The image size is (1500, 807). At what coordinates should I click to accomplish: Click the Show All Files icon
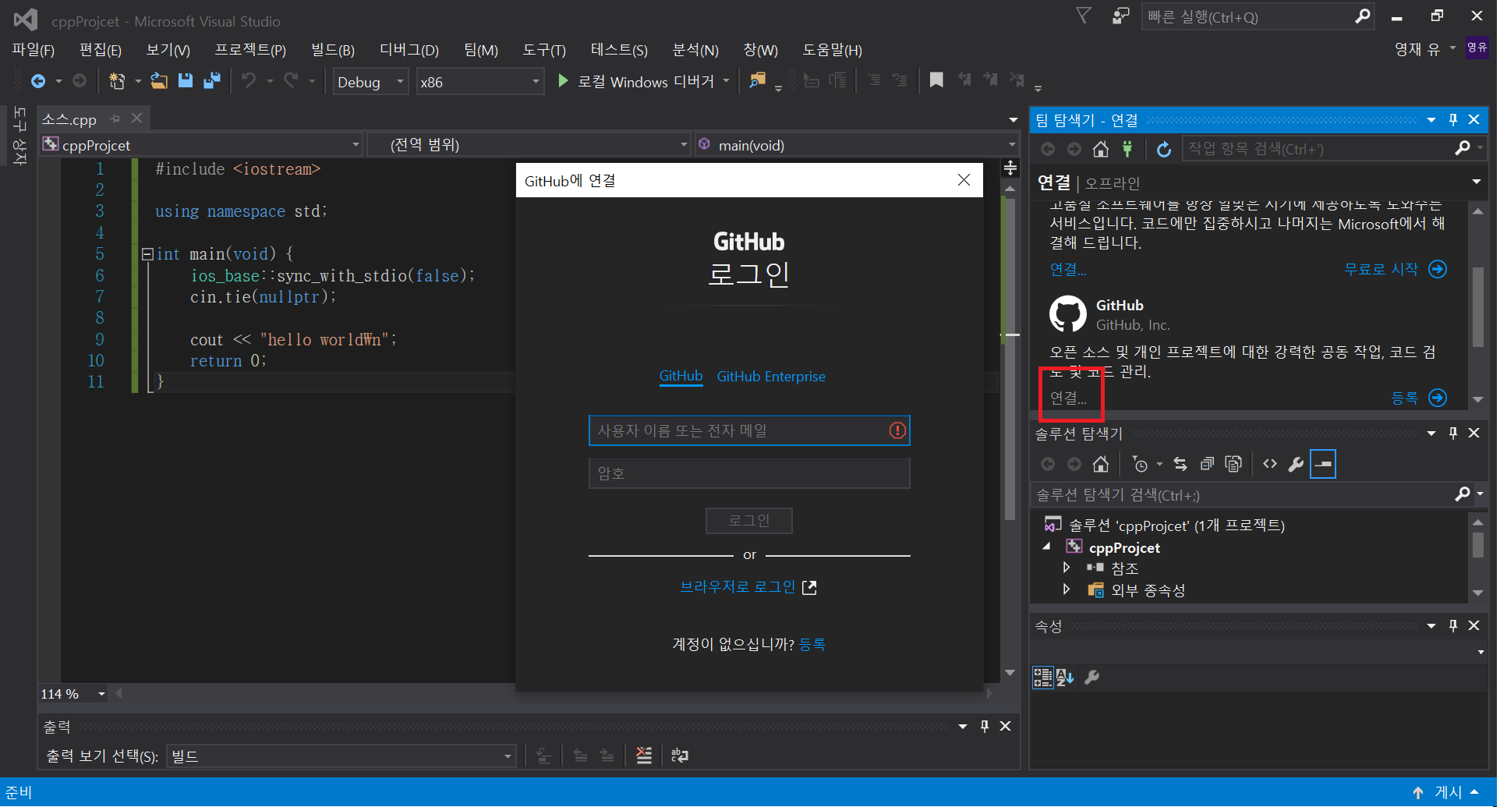coord(1233,465)
